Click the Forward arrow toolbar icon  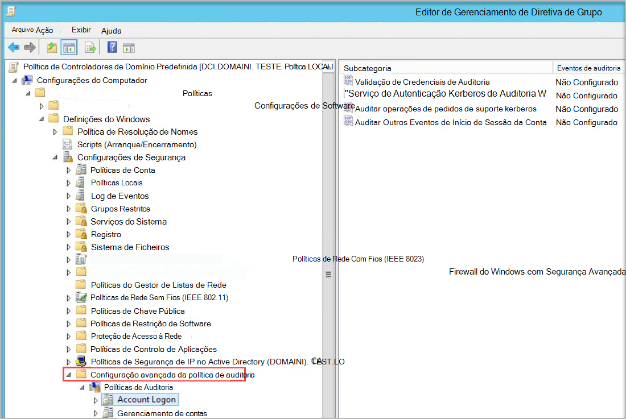click(30, 48)
